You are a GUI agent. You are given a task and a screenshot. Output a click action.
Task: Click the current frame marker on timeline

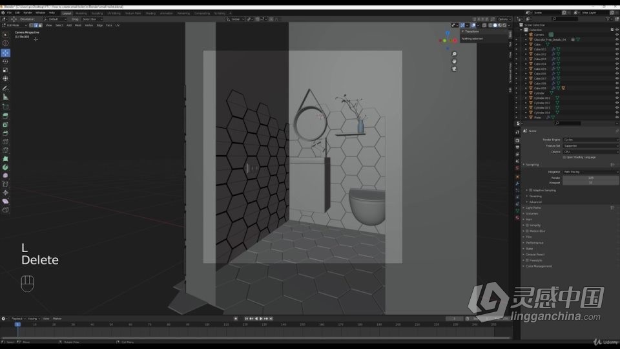(x=17, y=324)
